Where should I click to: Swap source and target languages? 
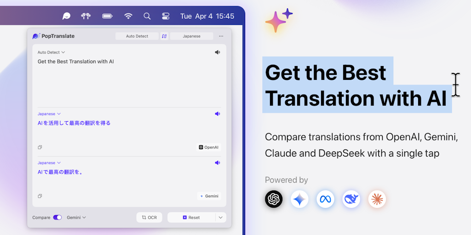[164, 36]
